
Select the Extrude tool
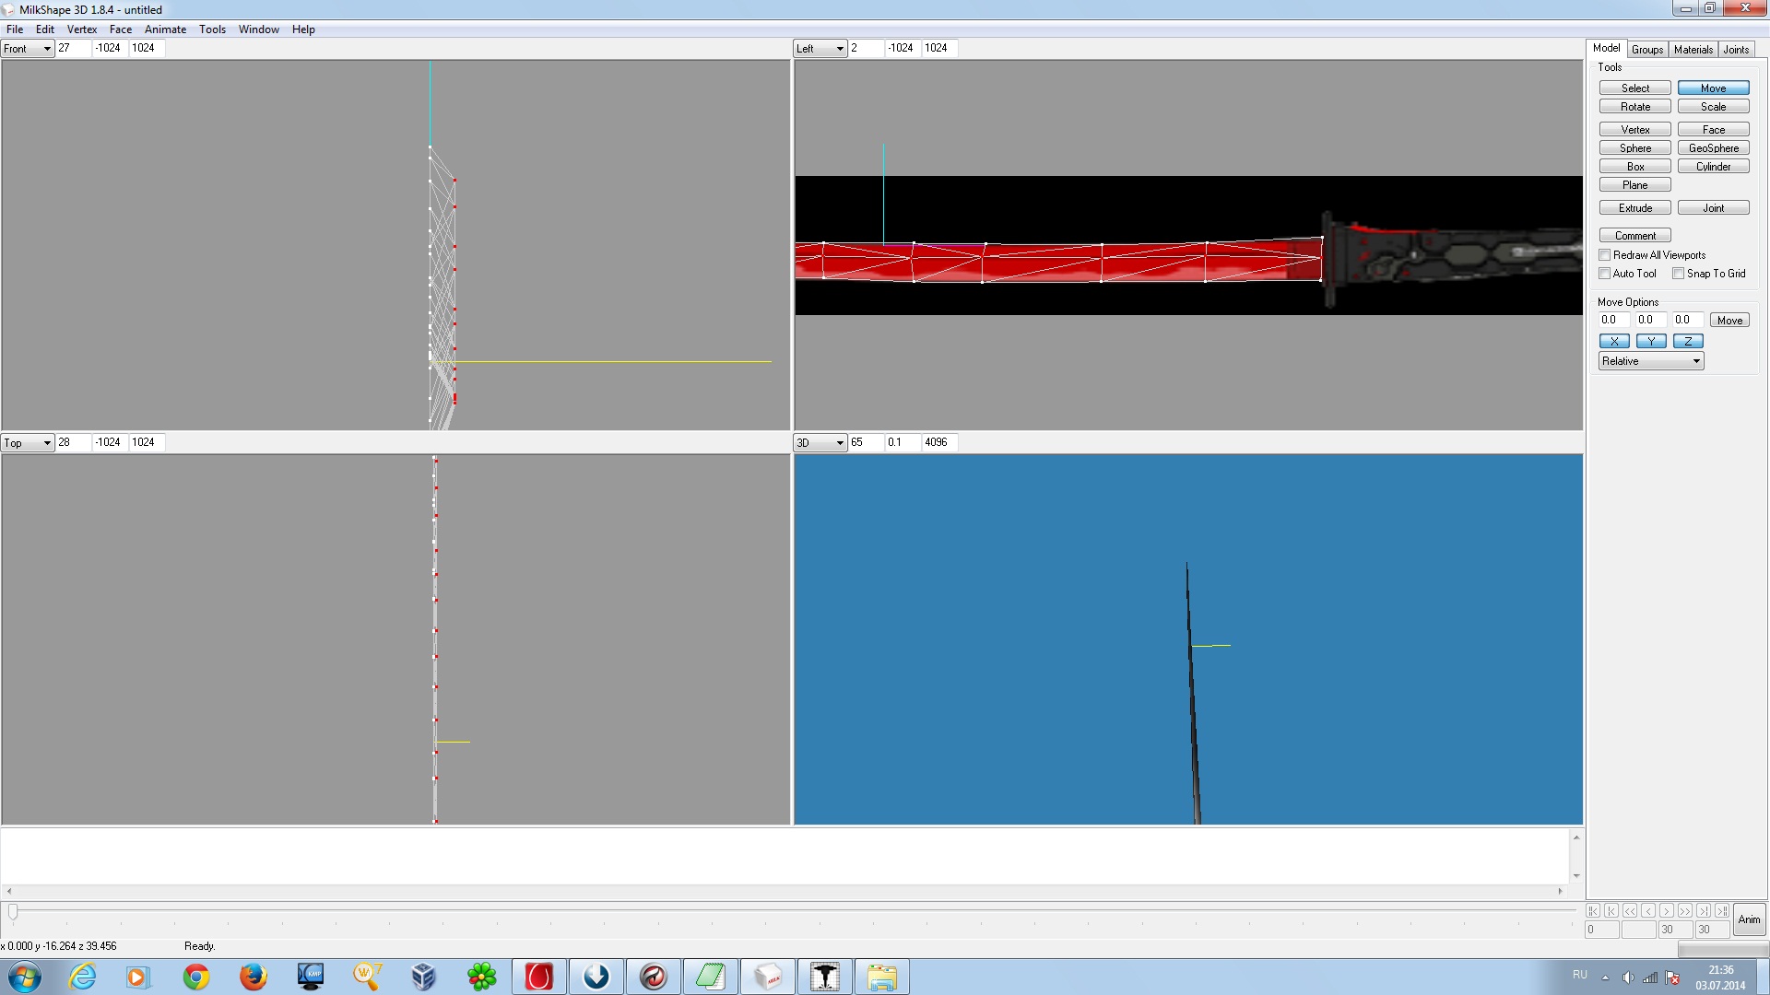click(x=1634, y=208)
